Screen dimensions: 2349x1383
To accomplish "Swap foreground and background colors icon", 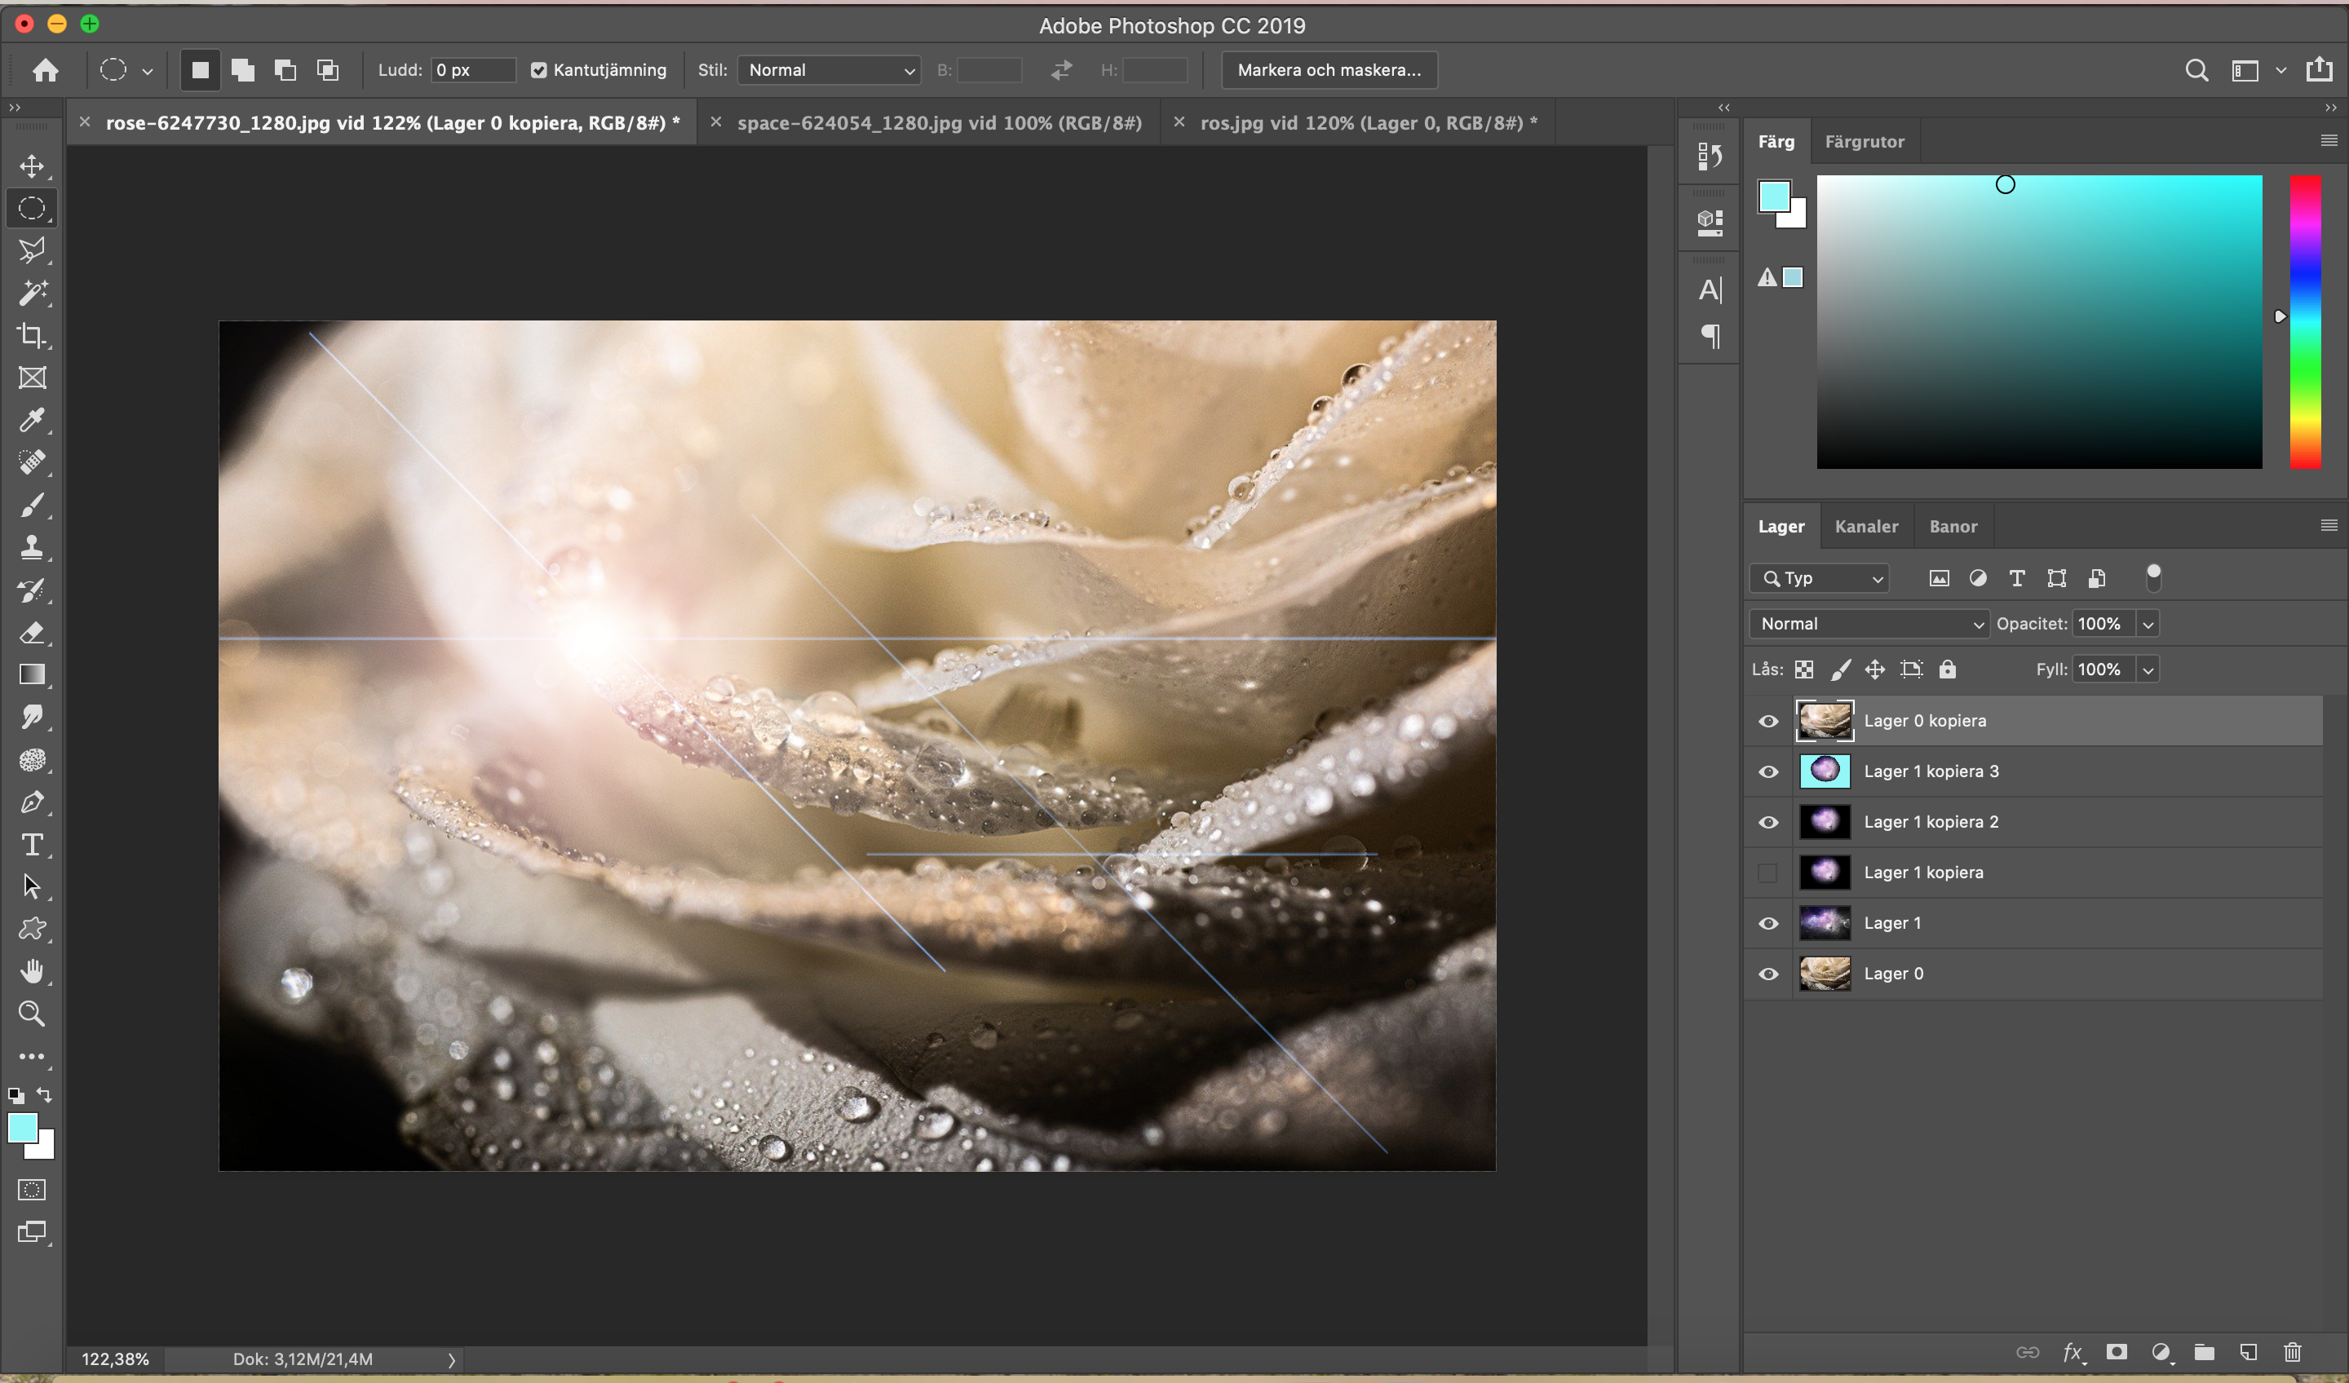I will point(45,1094).
